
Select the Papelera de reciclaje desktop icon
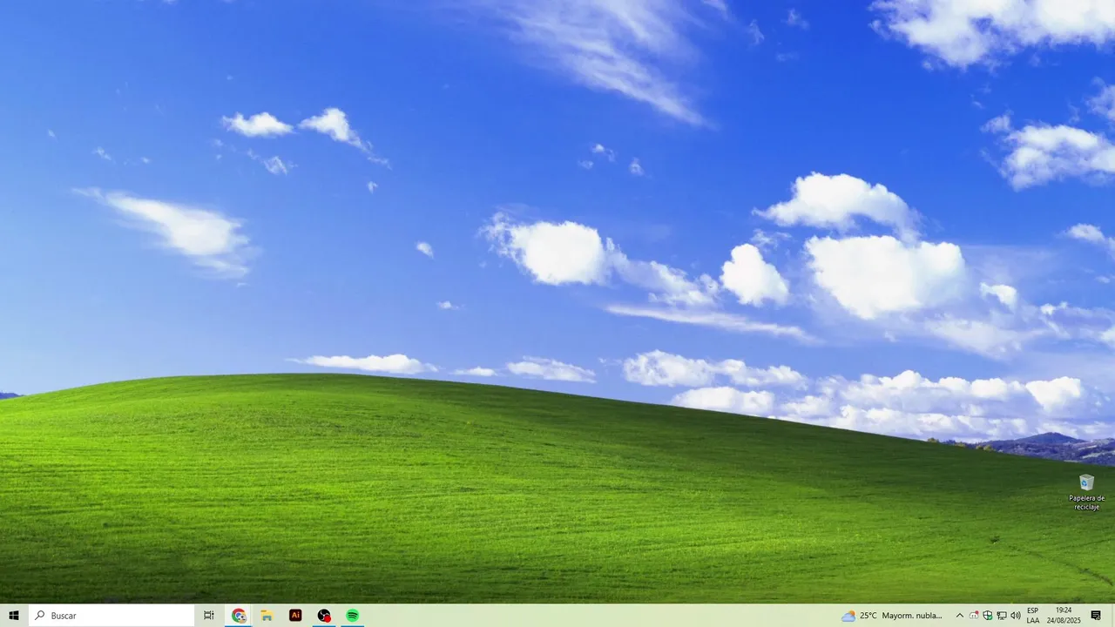click(1086, 492)
